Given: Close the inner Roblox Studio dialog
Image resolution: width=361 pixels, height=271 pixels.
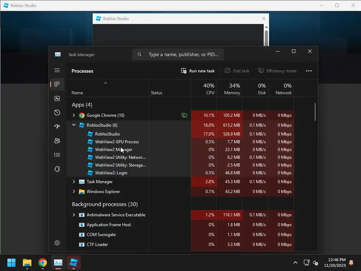Looking at the screenshot, I should [x=264, y=18].
